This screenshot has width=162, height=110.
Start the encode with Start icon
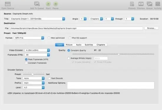[x=48, y=4]
